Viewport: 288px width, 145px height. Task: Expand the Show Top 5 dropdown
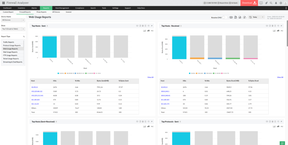13,29
